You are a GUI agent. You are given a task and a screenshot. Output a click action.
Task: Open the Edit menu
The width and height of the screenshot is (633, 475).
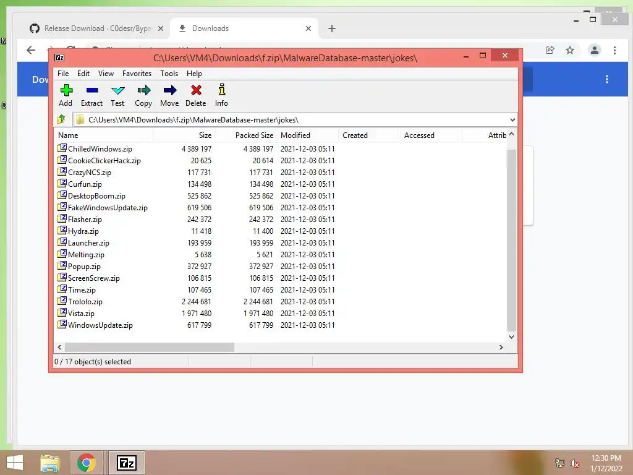point(83,74)
